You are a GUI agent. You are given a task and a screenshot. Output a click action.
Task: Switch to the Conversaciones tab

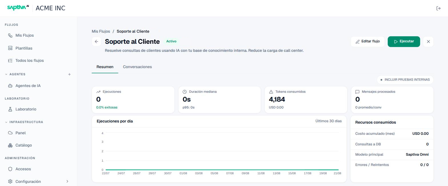click(x=137, y=67)
